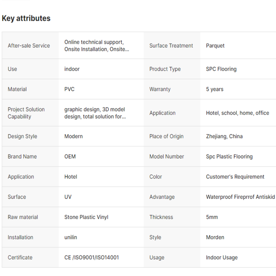Click the Design Style attribute label
276x276 pixels.
tap(22, 136)
